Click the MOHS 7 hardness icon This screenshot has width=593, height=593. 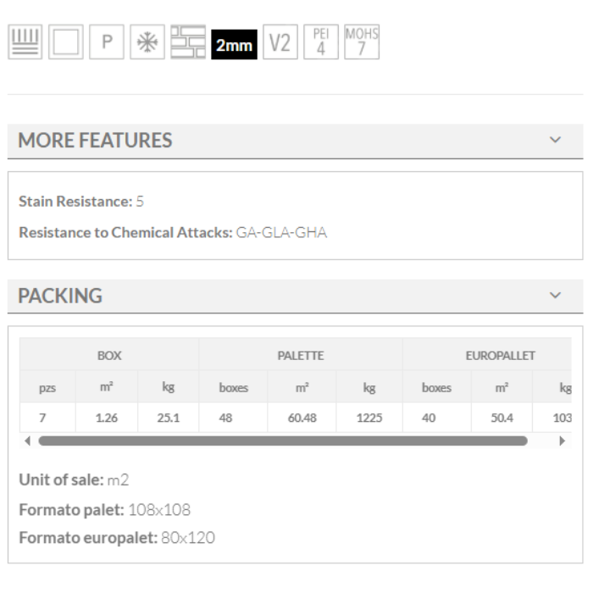(362, 42)
